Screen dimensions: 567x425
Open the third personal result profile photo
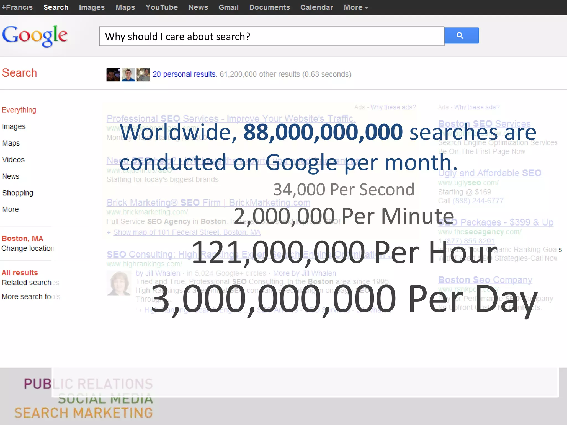pos(143,74)
